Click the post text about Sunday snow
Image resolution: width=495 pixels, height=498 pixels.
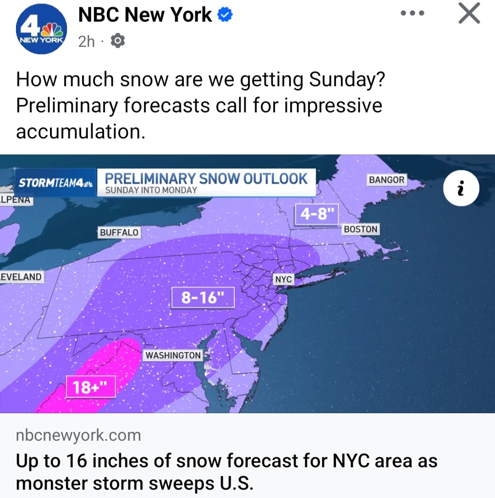pos(200,105)
